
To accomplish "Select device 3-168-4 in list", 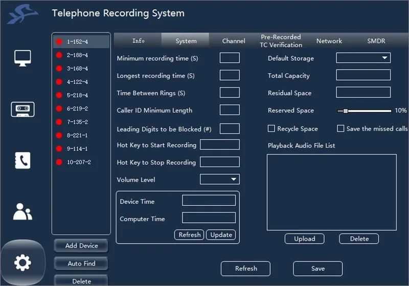I will click(x=81, y=69).
